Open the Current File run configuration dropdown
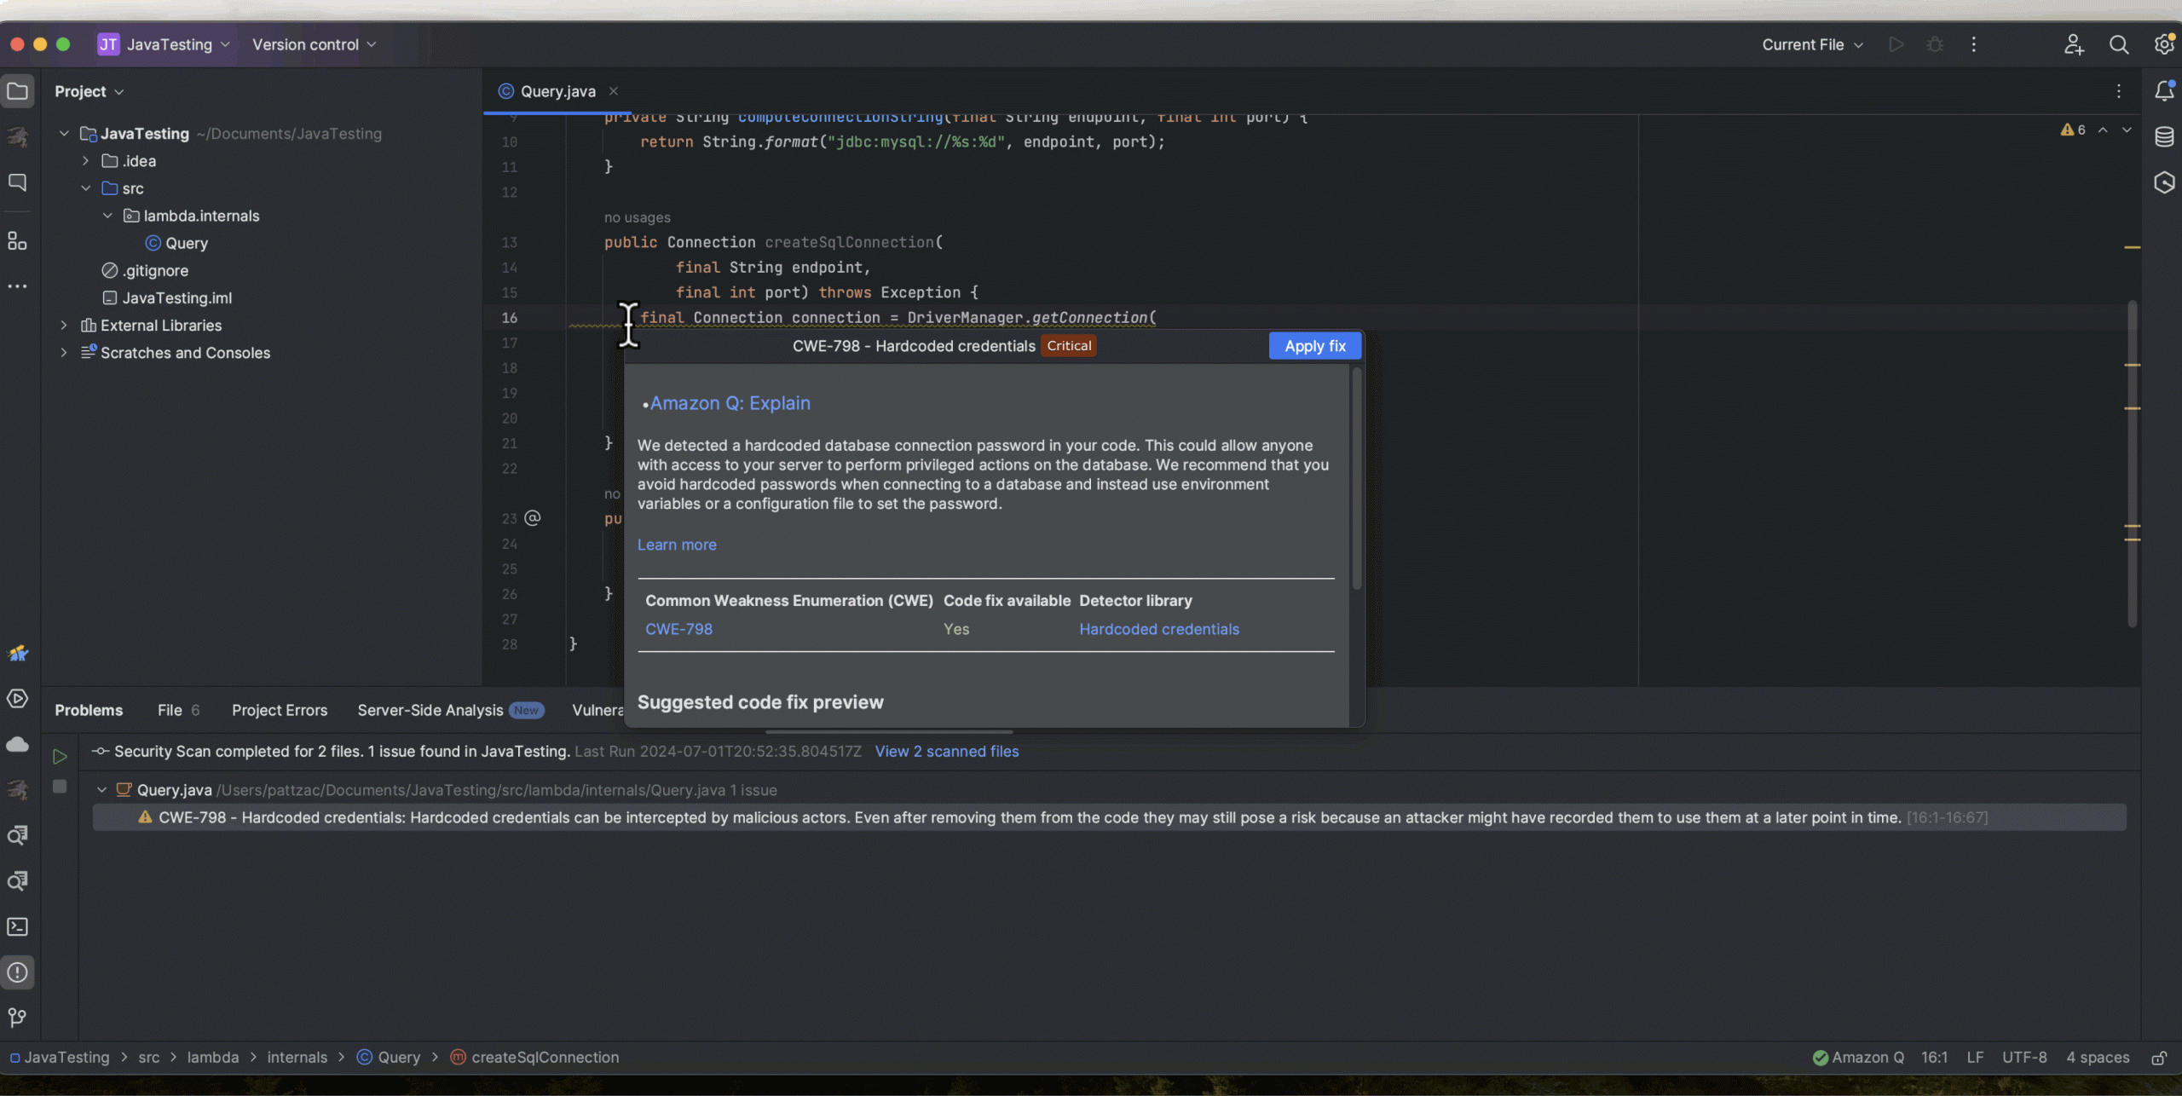 pyautogui.click(x=1811, y=44)
